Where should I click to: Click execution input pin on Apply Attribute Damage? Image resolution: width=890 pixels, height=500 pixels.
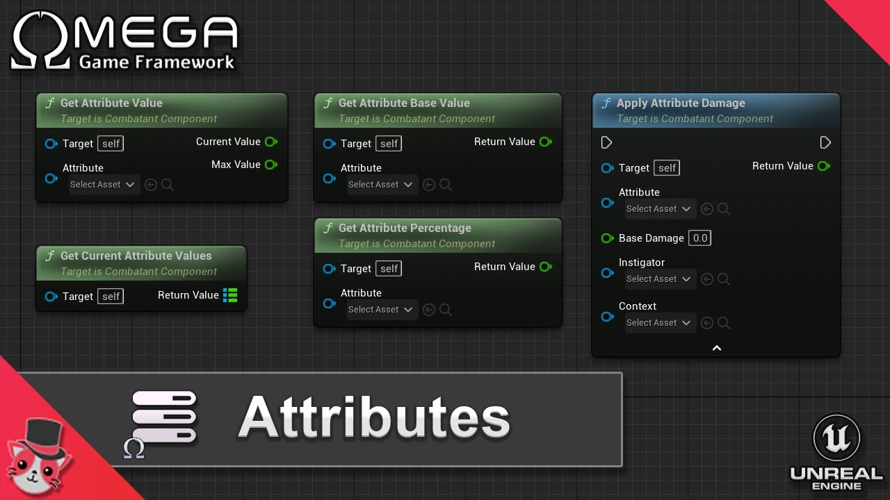pos(606,142)
